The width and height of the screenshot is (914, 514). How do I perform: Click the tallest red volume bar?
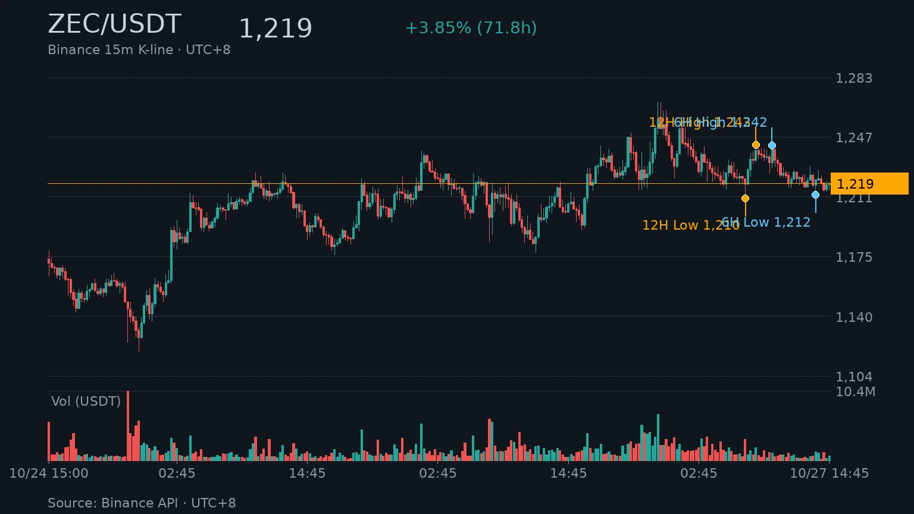[x=128, y=426]
